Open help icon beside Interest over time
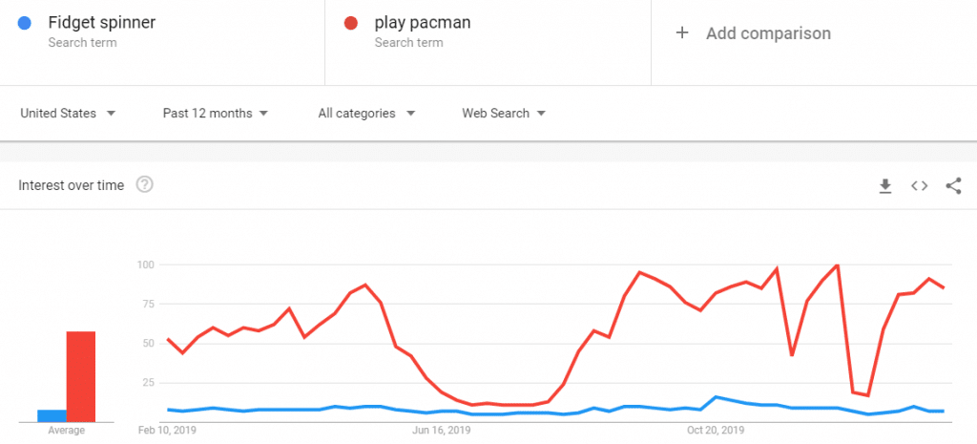 click(145, 185)
